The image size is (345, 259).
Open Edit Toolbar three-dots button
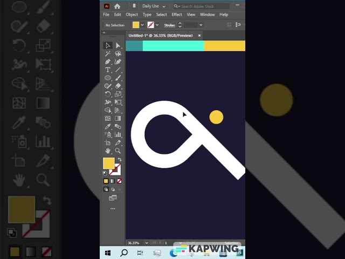[x=113, y=209]
